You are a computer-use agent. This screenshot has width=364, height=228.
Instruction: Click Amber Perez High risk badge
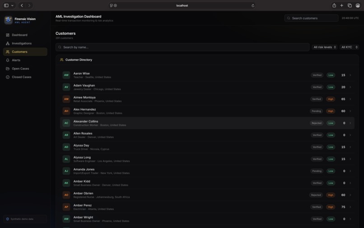click(331, 207)
